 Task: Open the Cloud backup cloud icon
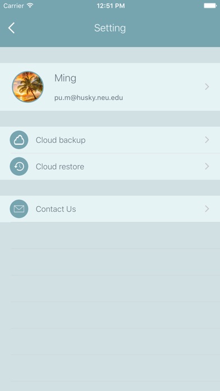click(19, 140)
